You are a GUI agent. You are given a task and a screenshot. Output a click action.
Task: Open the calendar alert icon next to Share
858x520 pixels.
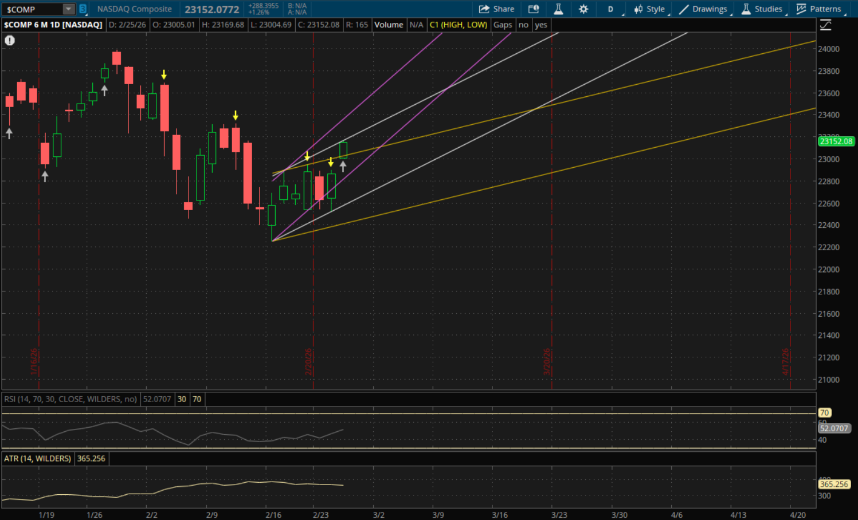point(533,9)
